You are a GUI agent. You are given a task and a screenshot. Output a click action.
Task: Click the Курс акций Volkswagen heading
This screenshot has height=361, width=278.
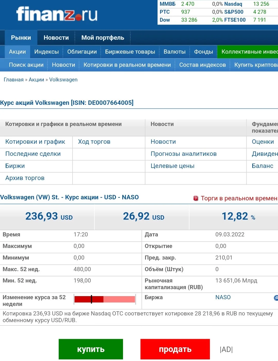(x=67, y=103)
